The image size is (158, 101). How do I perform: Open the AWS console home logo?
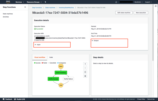(x=8, y=2)
